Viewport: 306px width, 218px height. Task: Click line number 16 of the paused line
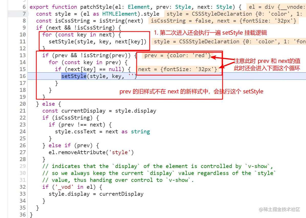click(23, 76)
